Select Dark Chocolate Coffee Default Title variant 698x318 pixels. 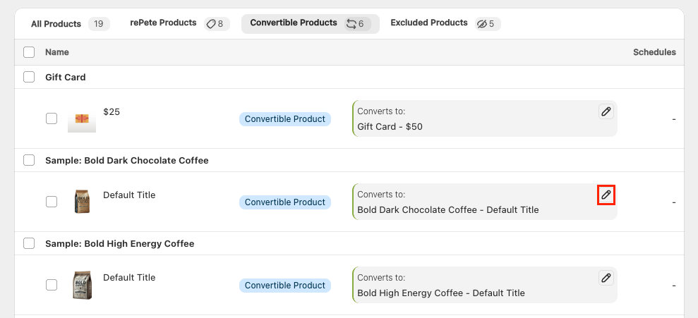point(52,202)
